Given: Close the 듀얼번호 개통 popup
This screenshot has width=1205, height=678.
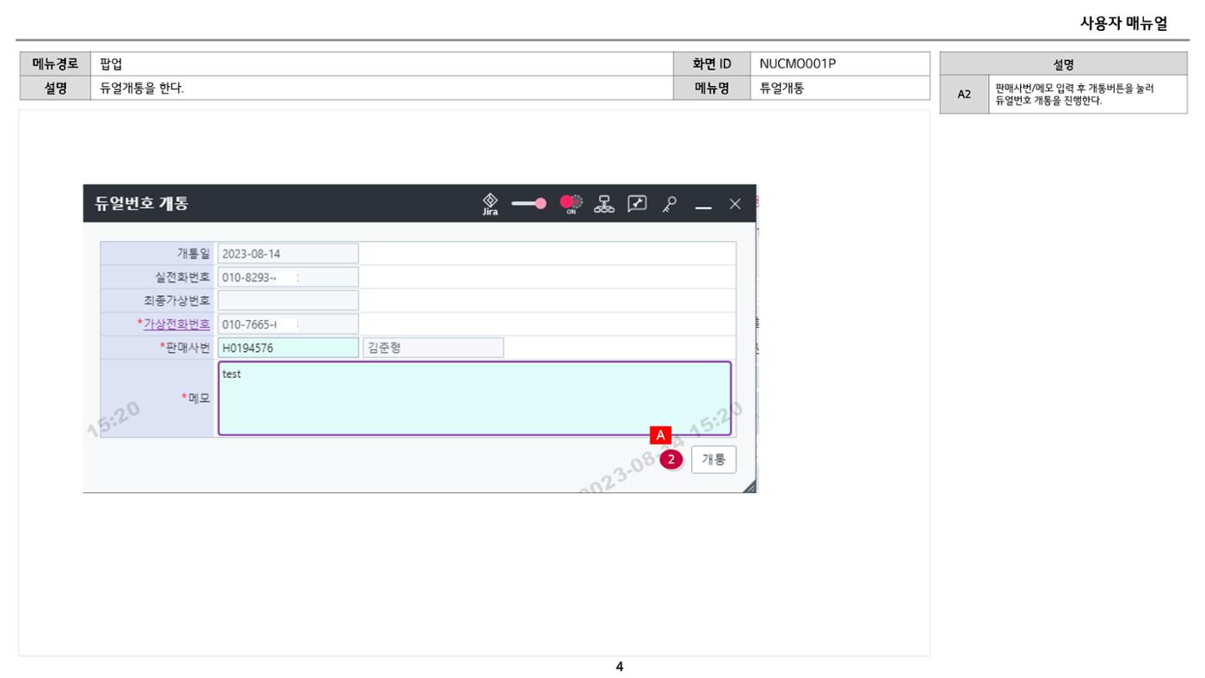Looking at the screenshot, I should 734,204.
